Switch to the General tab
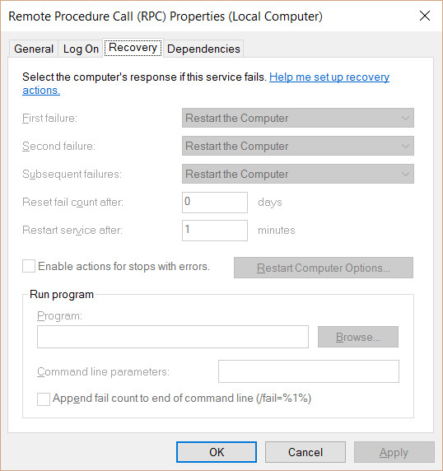This screenshot has width=443, height=471. pos(34,49)
